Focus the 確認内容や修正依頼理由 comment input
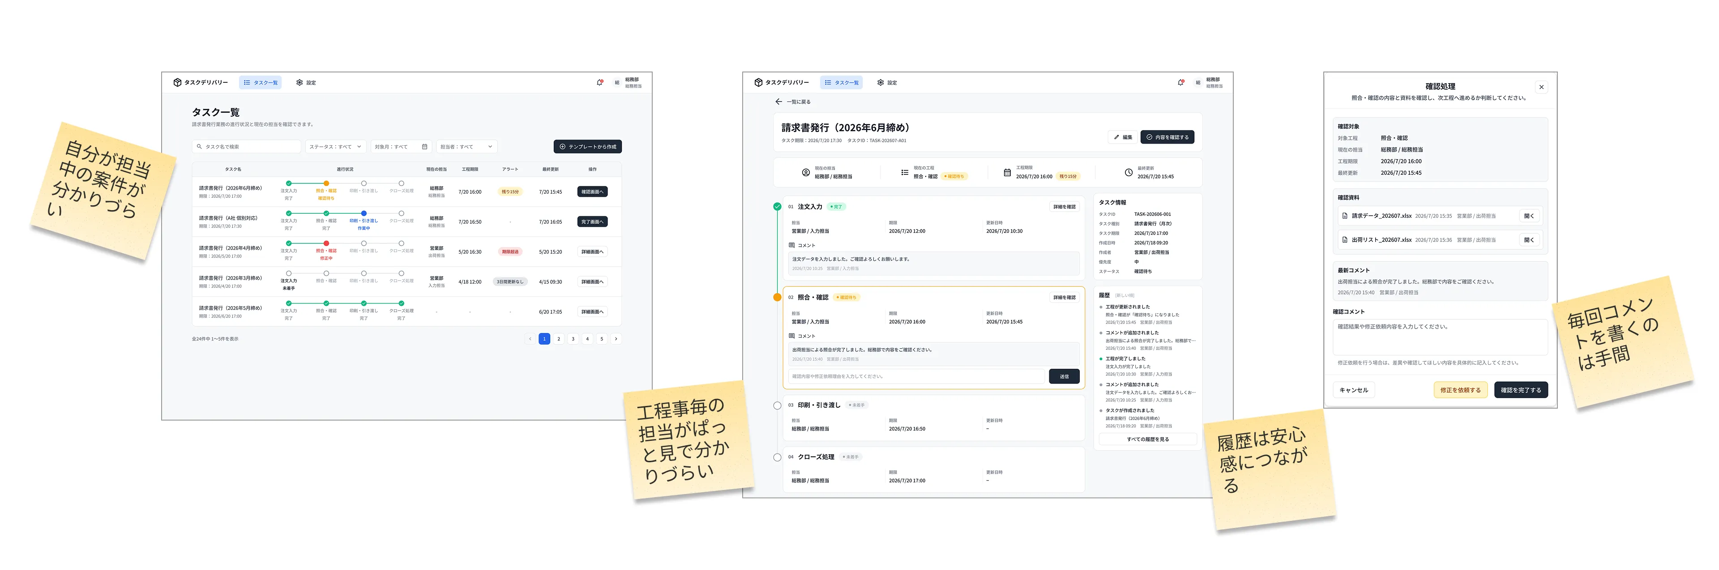 point(916,377)
